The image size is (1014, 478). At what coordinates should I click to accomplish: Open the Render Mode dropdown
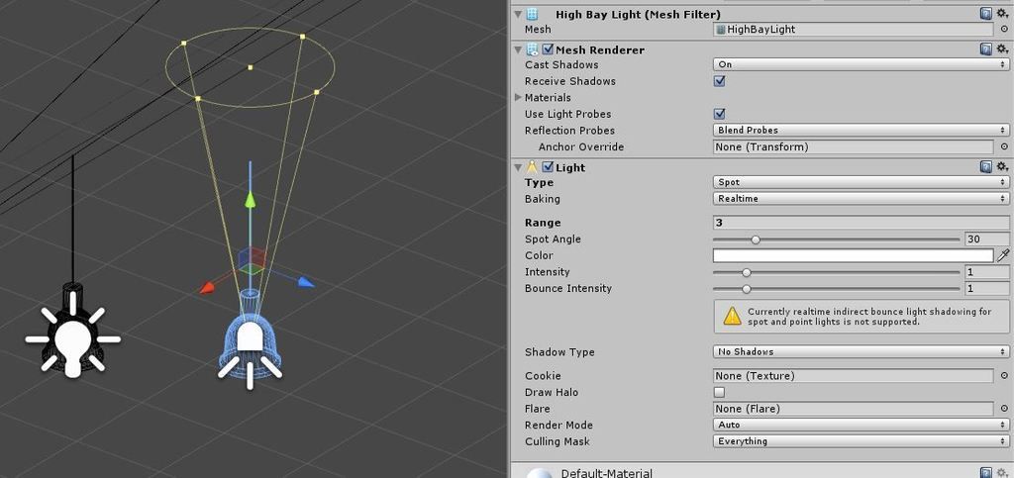click(861, 425)
